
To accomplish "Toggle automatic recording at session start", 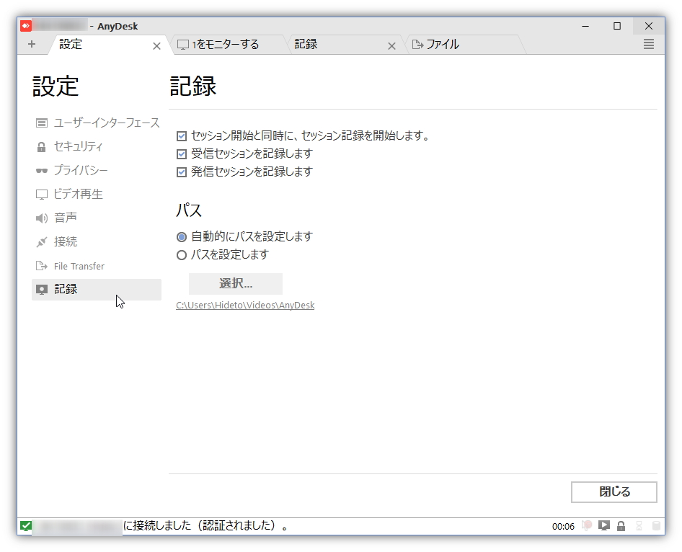I will click(182, 135).
